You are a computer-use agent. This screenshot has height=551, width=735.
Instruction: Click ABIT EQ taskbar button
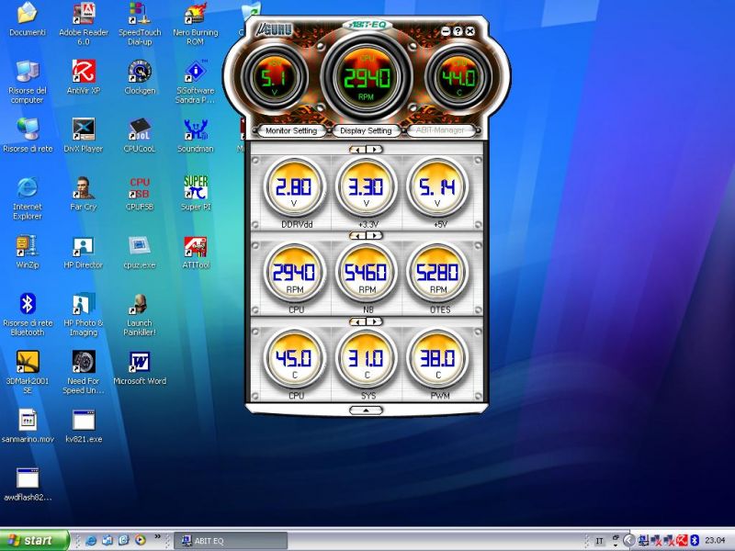[x=231, y=541]
